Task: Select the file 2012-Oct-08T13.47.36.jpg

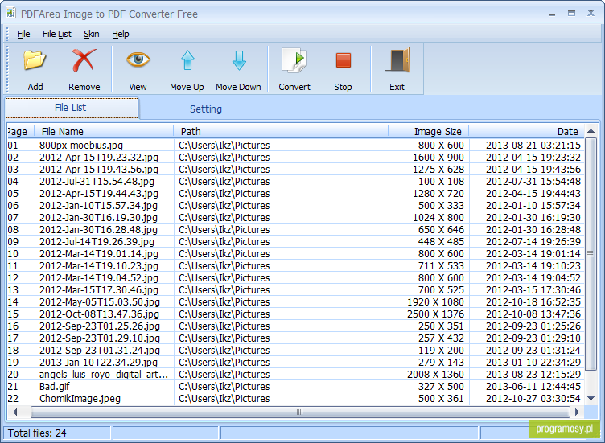Action: [99, 314]
